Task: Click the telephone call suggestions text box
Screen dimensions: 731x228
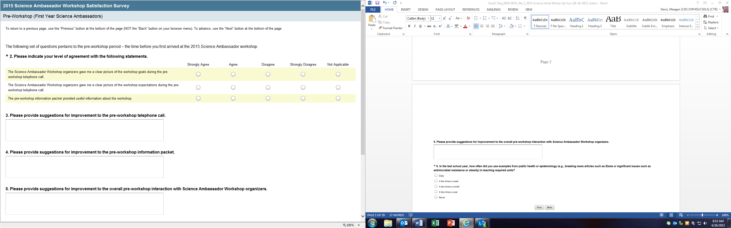Action: 85,130
